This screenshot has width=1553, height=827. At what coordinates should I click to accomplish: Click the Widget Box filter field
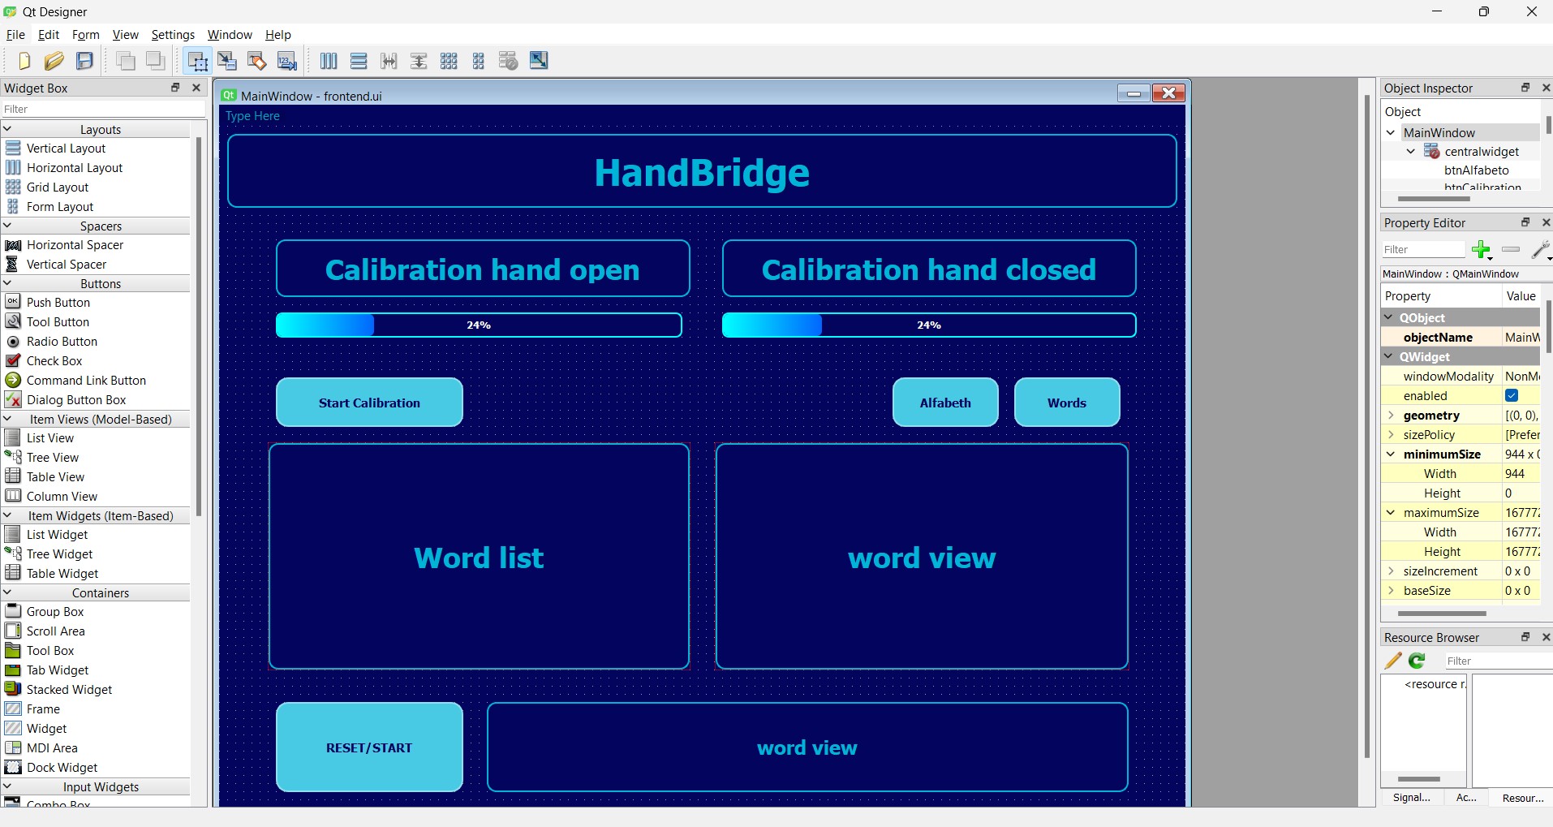[104, 109]
